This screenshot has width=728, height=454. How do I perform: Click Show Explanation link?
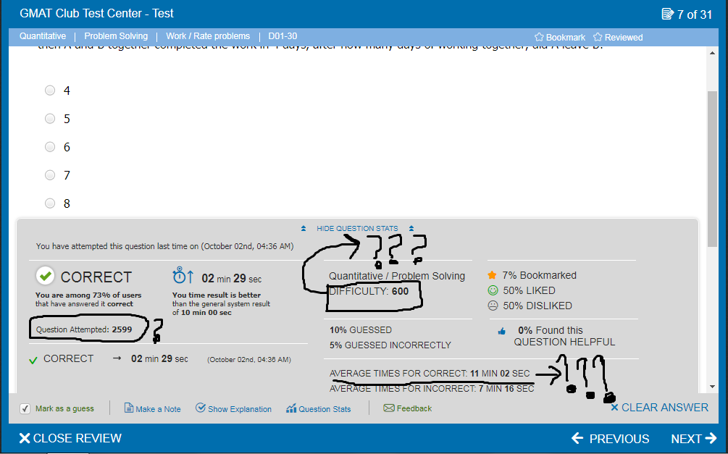(x=233, y=408)
